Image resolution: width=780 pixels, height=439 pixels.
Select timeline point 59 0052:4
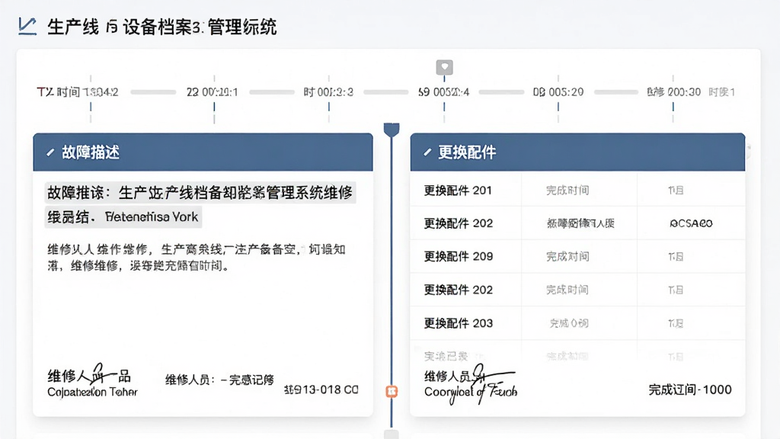point(444,92)
